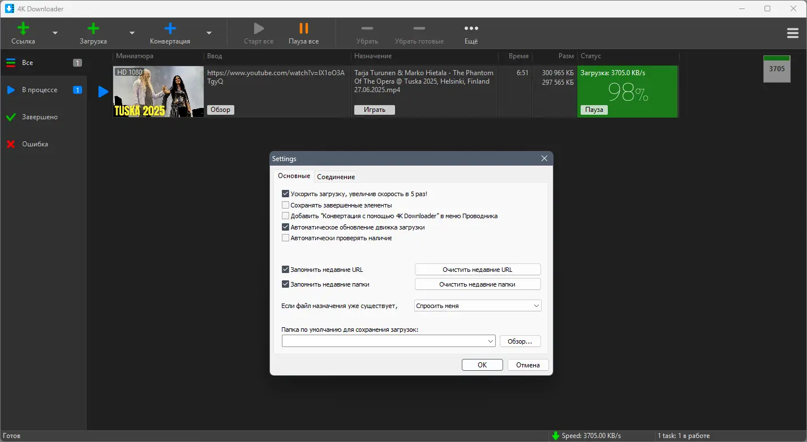This screenshot has height=442, width=807.
Task: Click the 1 task: 1 в работе status text
Action: point(684,436)
